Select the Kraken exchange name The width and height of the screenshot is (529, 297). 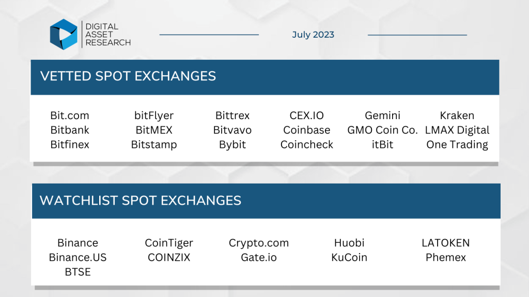pos(457,115)
